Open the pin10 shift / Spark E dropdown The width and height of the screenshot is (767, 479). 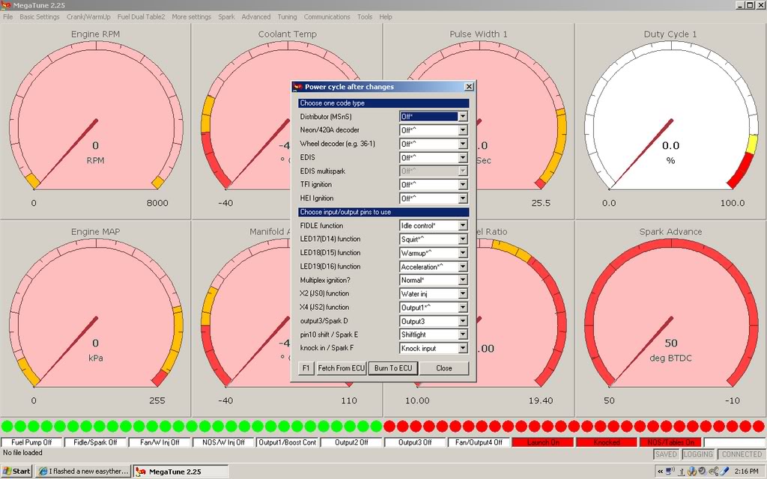tap(463, 335)
